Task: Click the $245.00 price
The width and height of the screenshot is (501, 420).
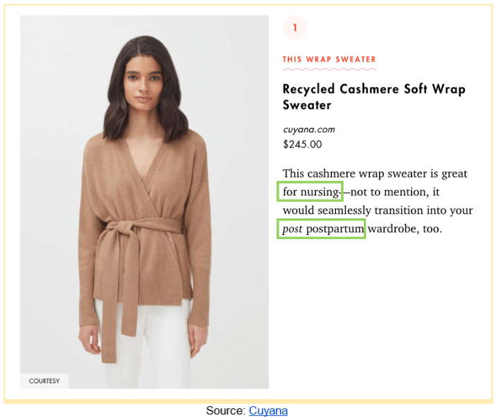Action: point(302,144)
